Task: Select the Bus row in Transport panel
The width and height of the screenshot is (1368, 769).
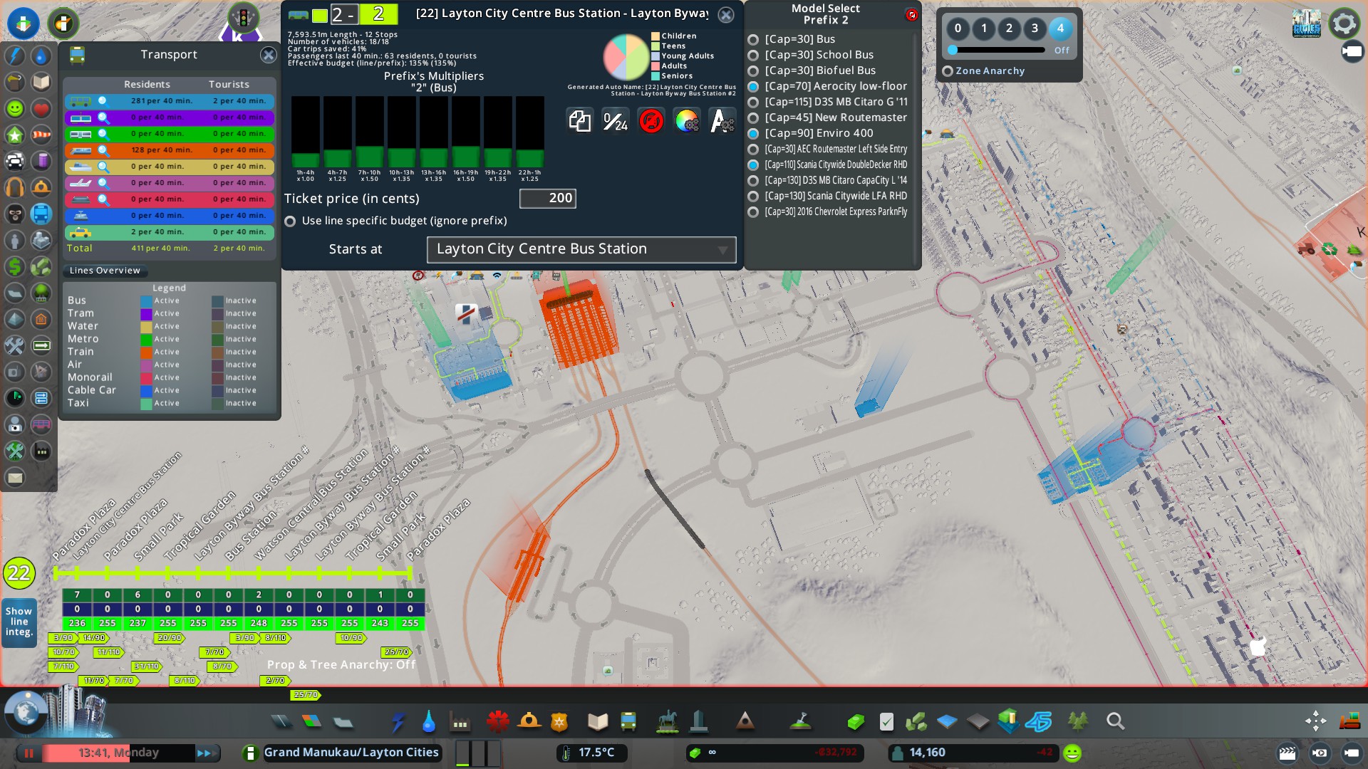Action: 170,101
